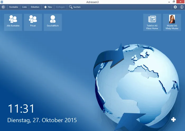Open Etiketten in the toolbar

(x=35, y=7)
